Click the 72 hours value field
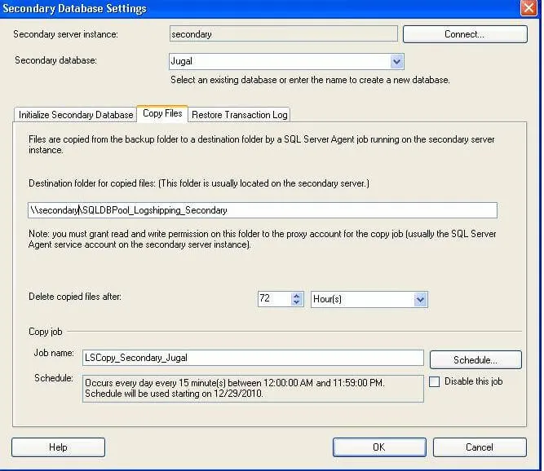Viewport: 544px width, 471px height. tap(274, 299)
